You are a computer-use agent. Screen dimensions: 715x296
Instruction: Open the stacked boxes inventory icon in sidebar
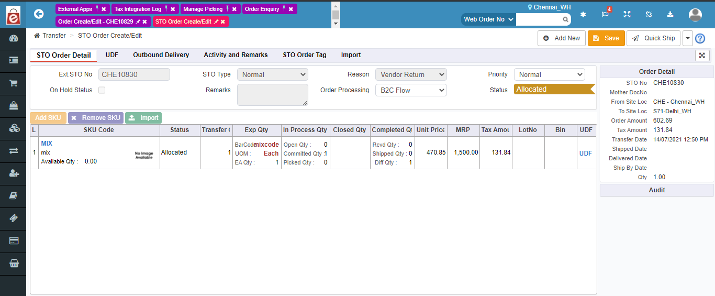(x=14, y=128)
